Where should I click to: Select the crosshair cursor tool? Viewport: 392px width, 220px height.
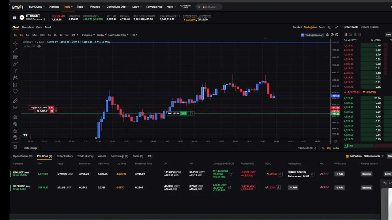click(15, 43)
